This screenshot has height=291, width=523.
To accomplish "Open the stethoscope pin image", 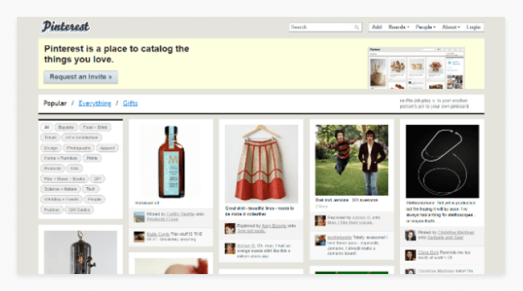I will click(x=442, y=161).
